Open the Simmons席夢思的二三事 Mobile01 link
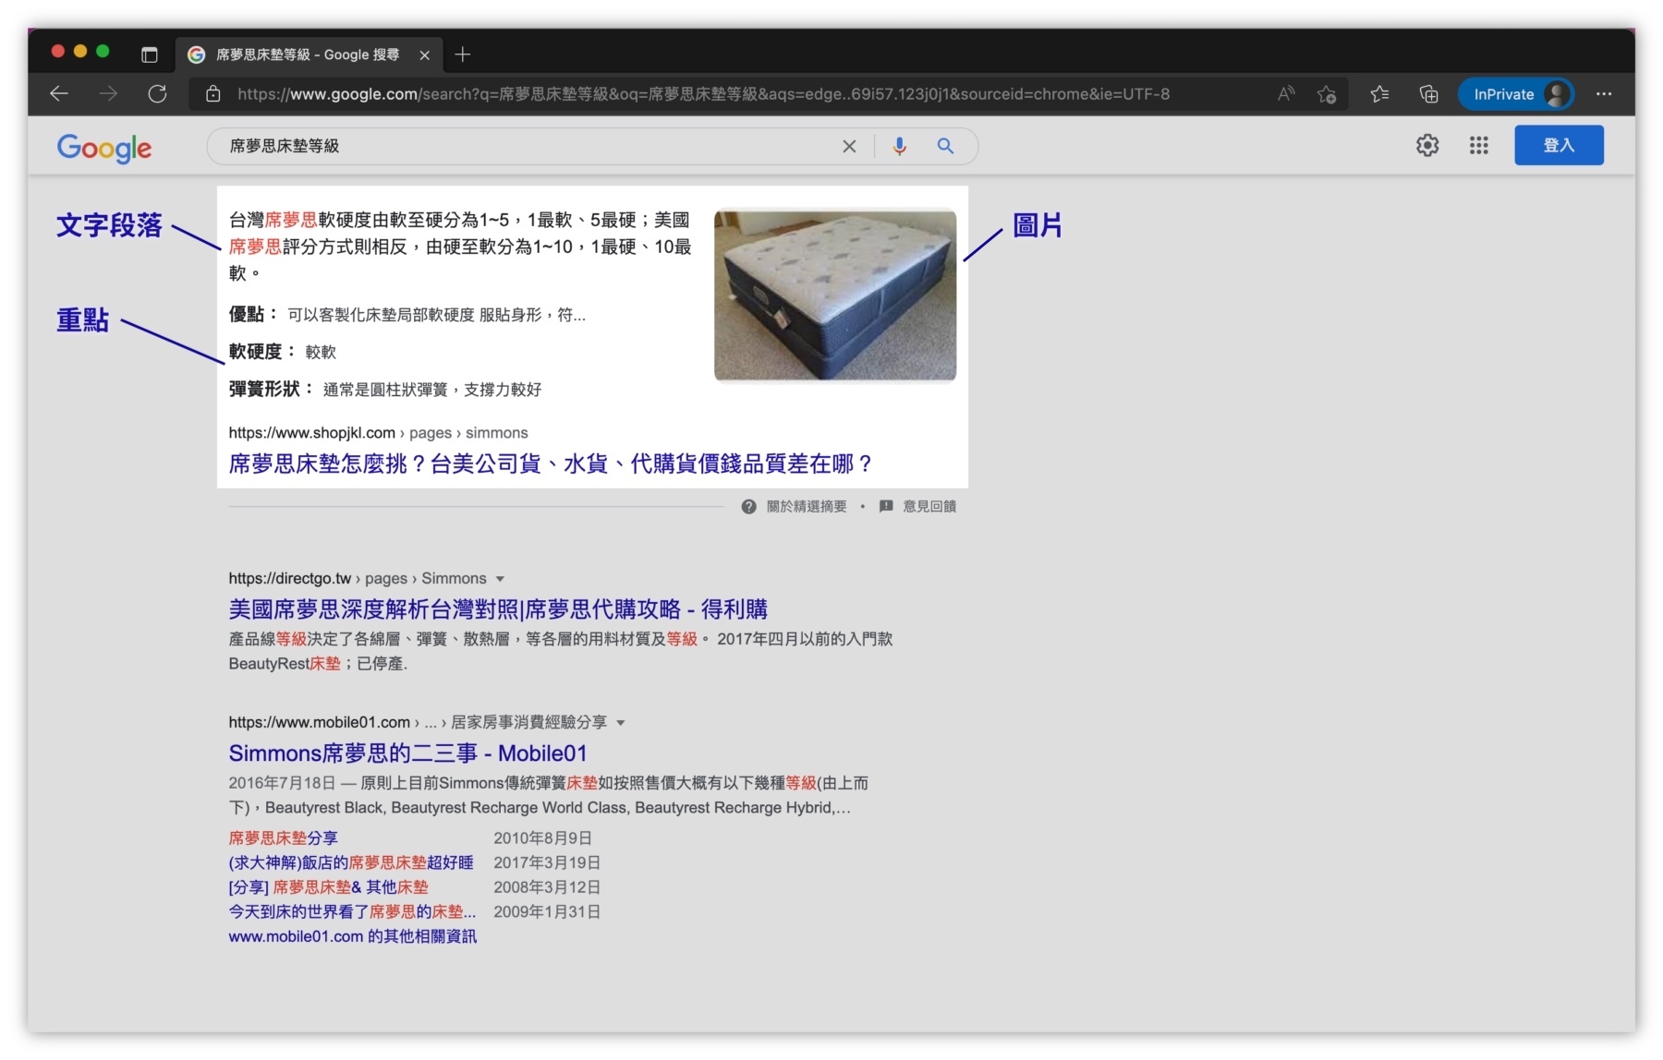This screenshot has width=1663, height=1060. coord(407,753)
